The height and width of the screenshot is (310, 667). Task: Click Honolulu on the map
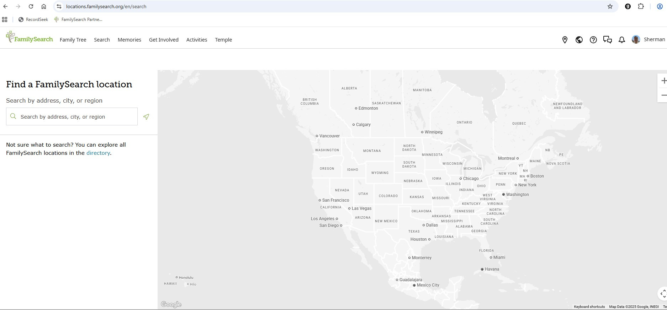click(184, 278)
